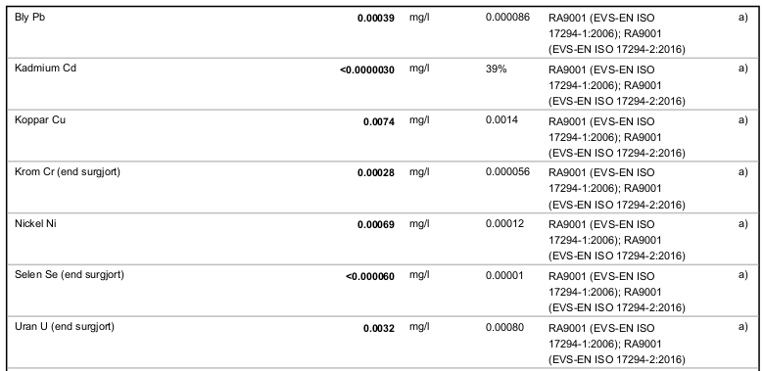Click the Koppar Cu parameter label
This screenshot has width=763, height=371.
[40, 120]
